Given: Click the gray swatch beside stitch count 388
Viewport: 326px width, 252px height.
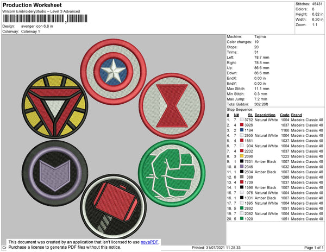Looking at the screenshot, I should point(242,177).
